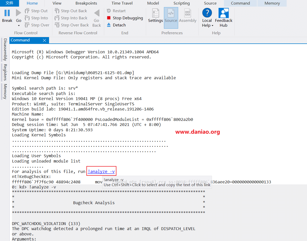Click Step Out Back
Image resolution: width=307 pixels, height=241 pixels.
coord(71,11)
